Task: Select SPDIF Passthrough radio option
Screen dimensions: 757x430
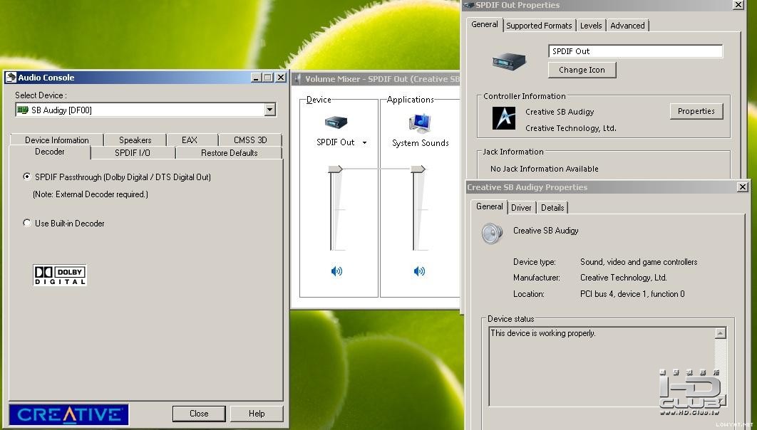Action: coord(27,177)
